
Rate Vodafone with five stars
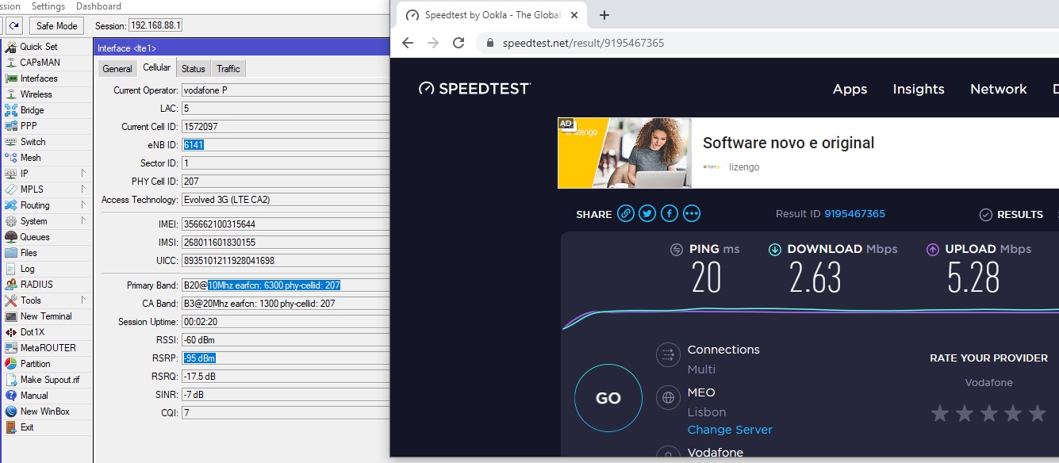pyautogui.click(x=1038, y=413)
